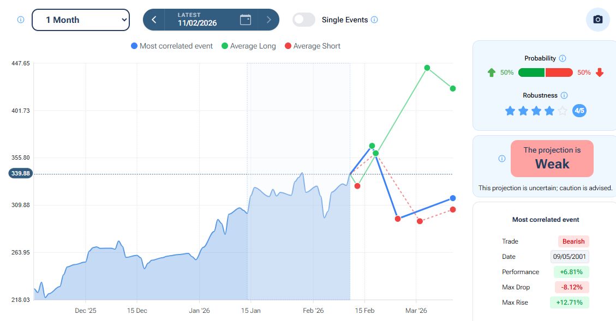Enable the Single Events toggle

[304, 20]
